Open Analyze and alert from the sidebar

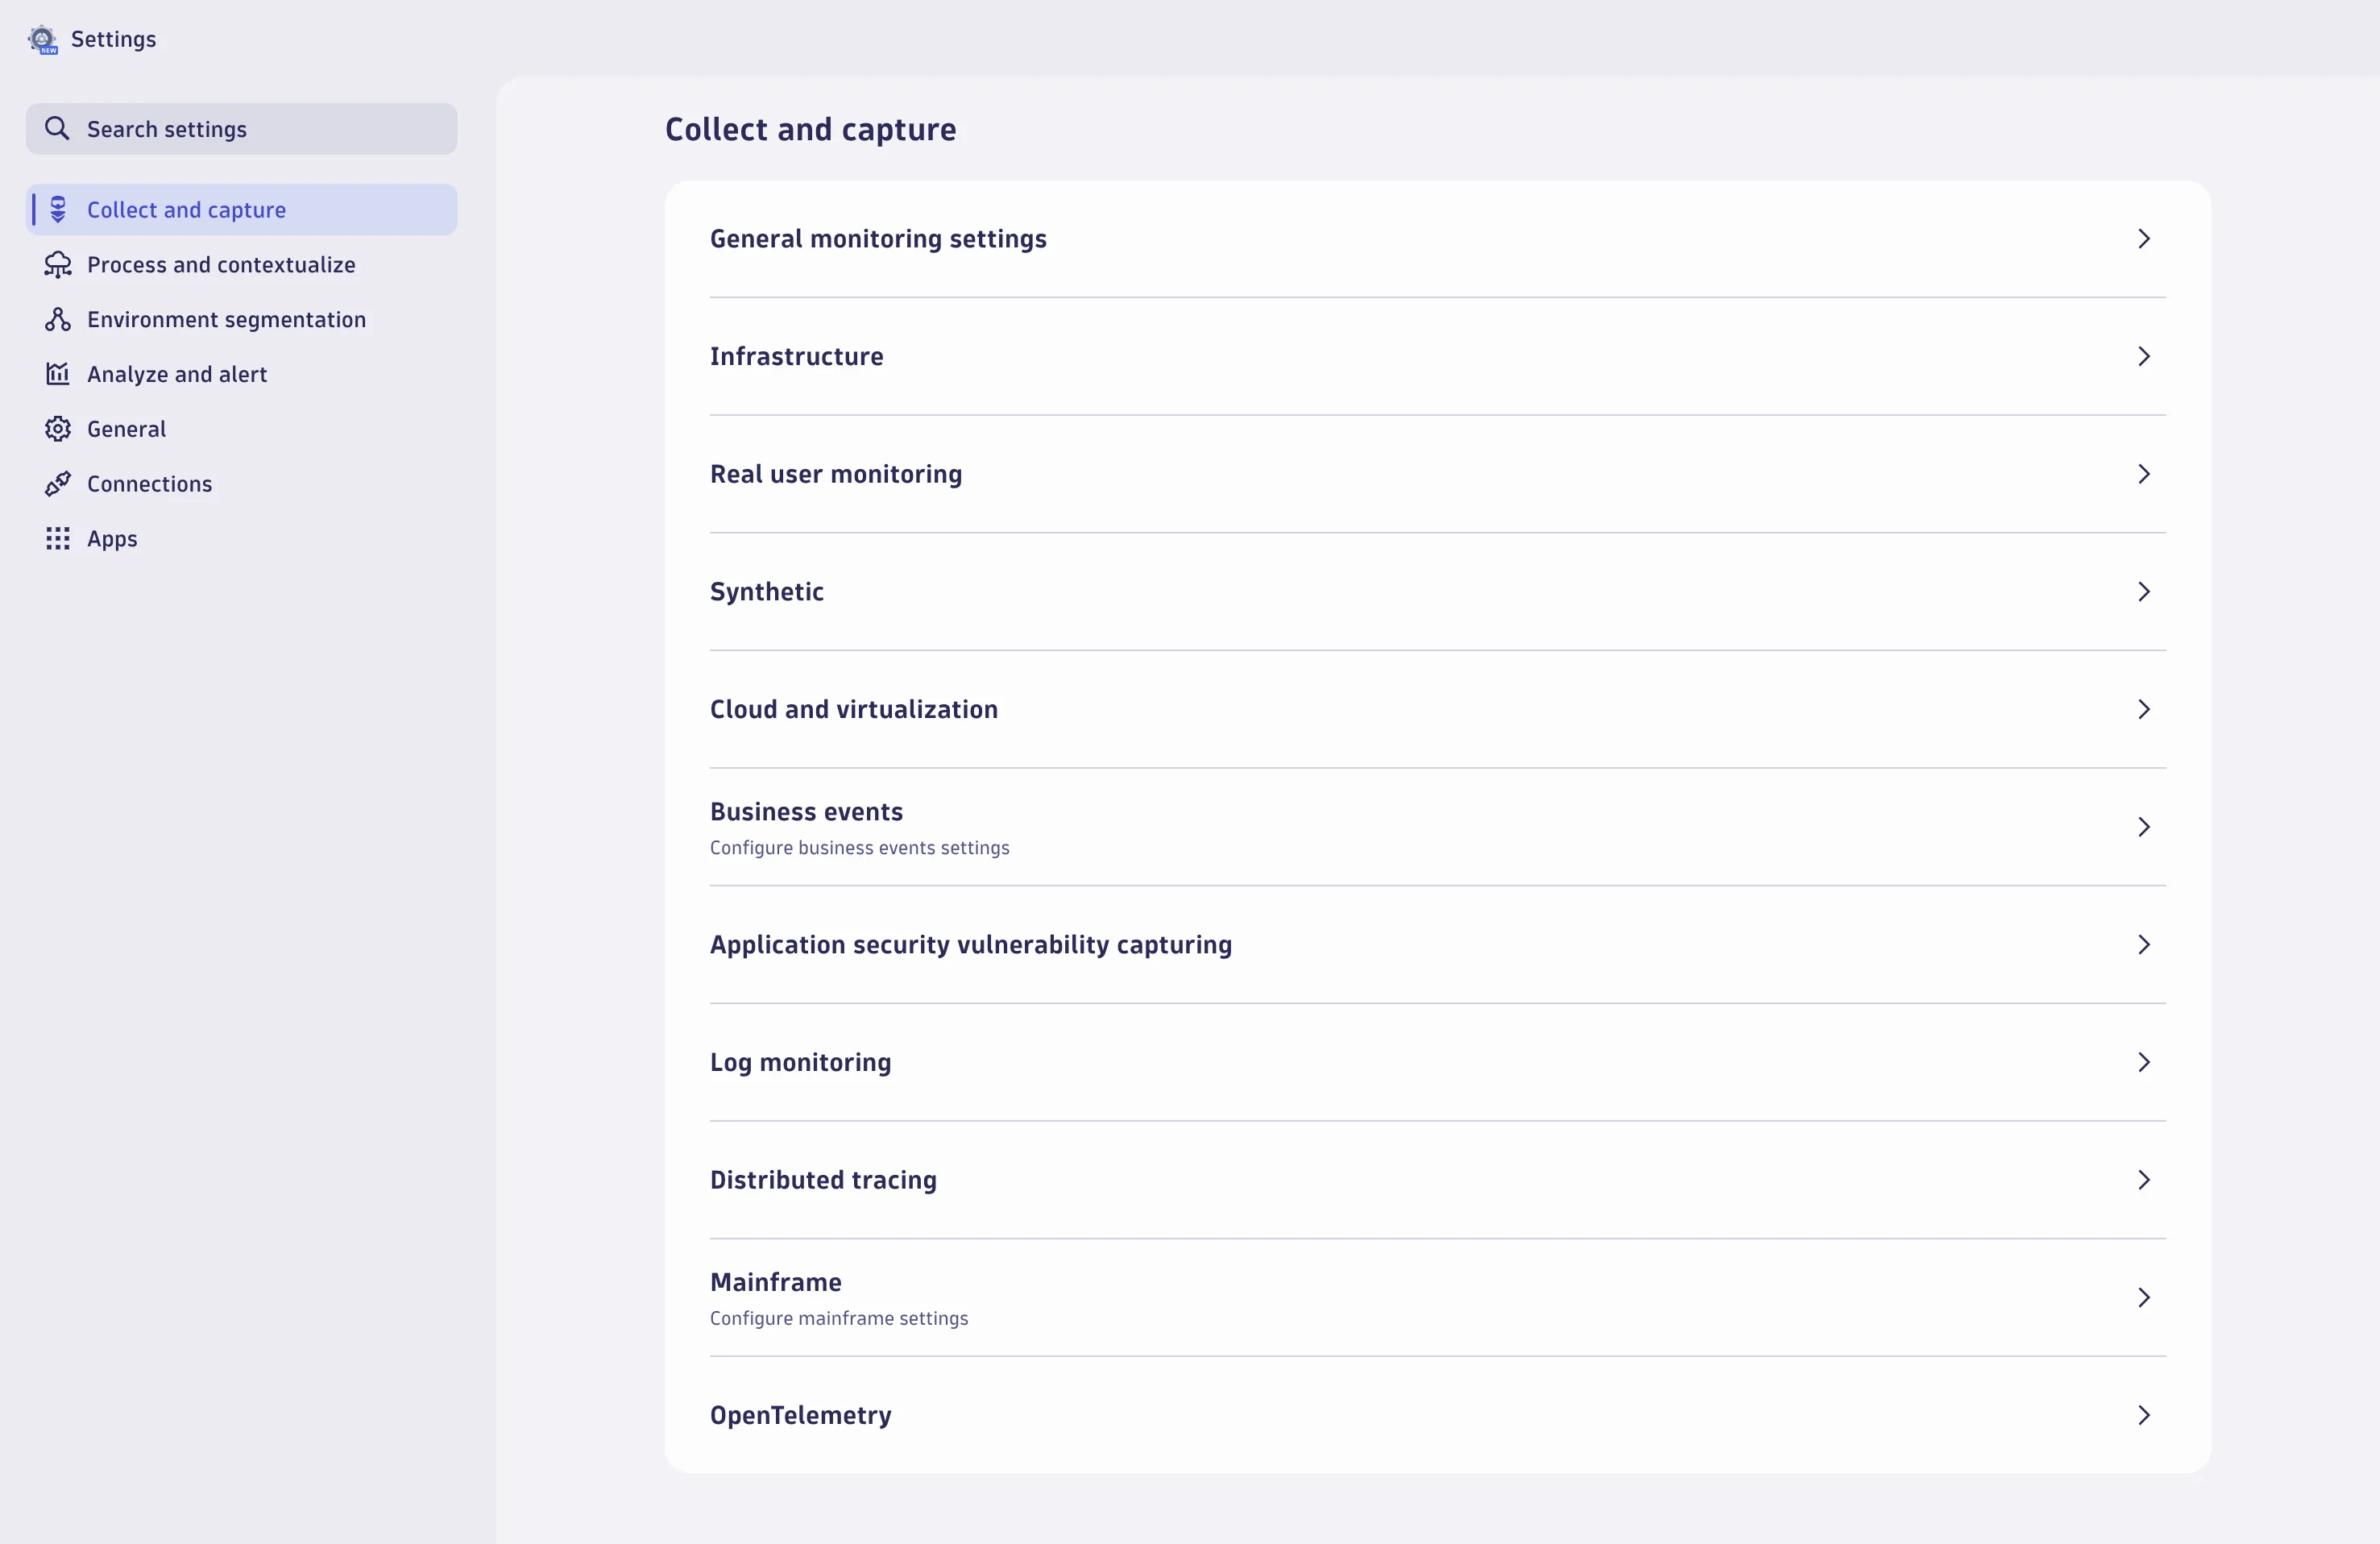pos(177,373)
